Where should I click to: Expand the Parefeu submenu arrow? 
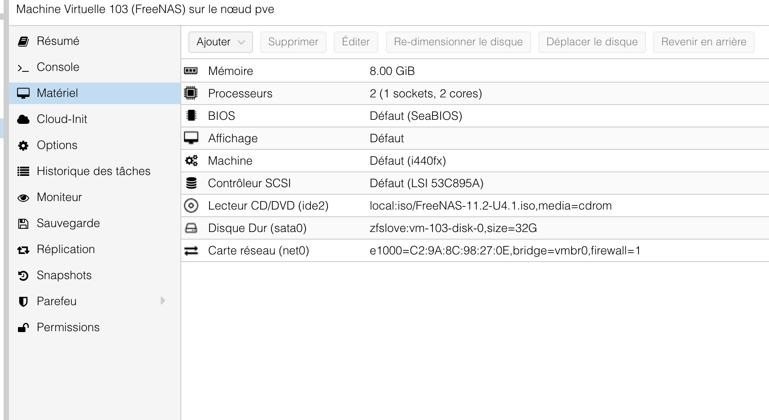click(163, 301)
